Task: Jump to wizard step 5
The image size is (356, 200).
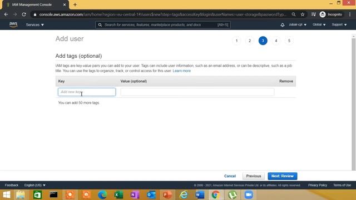Action: click(289, 41)
